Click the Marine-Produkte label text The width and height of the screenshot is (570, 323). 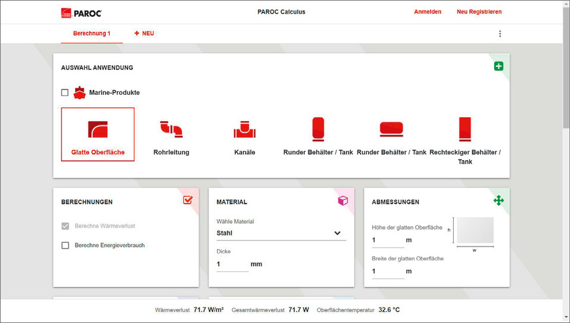click(114, 93)
